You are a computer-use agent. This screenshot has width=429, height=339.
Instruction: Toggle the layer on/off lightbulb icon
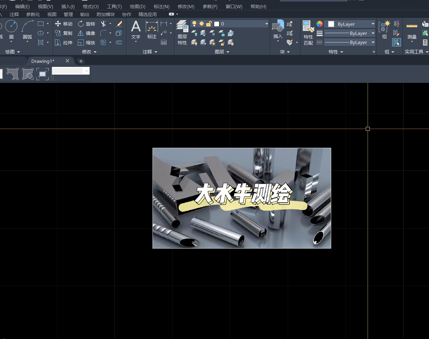coord(194,24)
